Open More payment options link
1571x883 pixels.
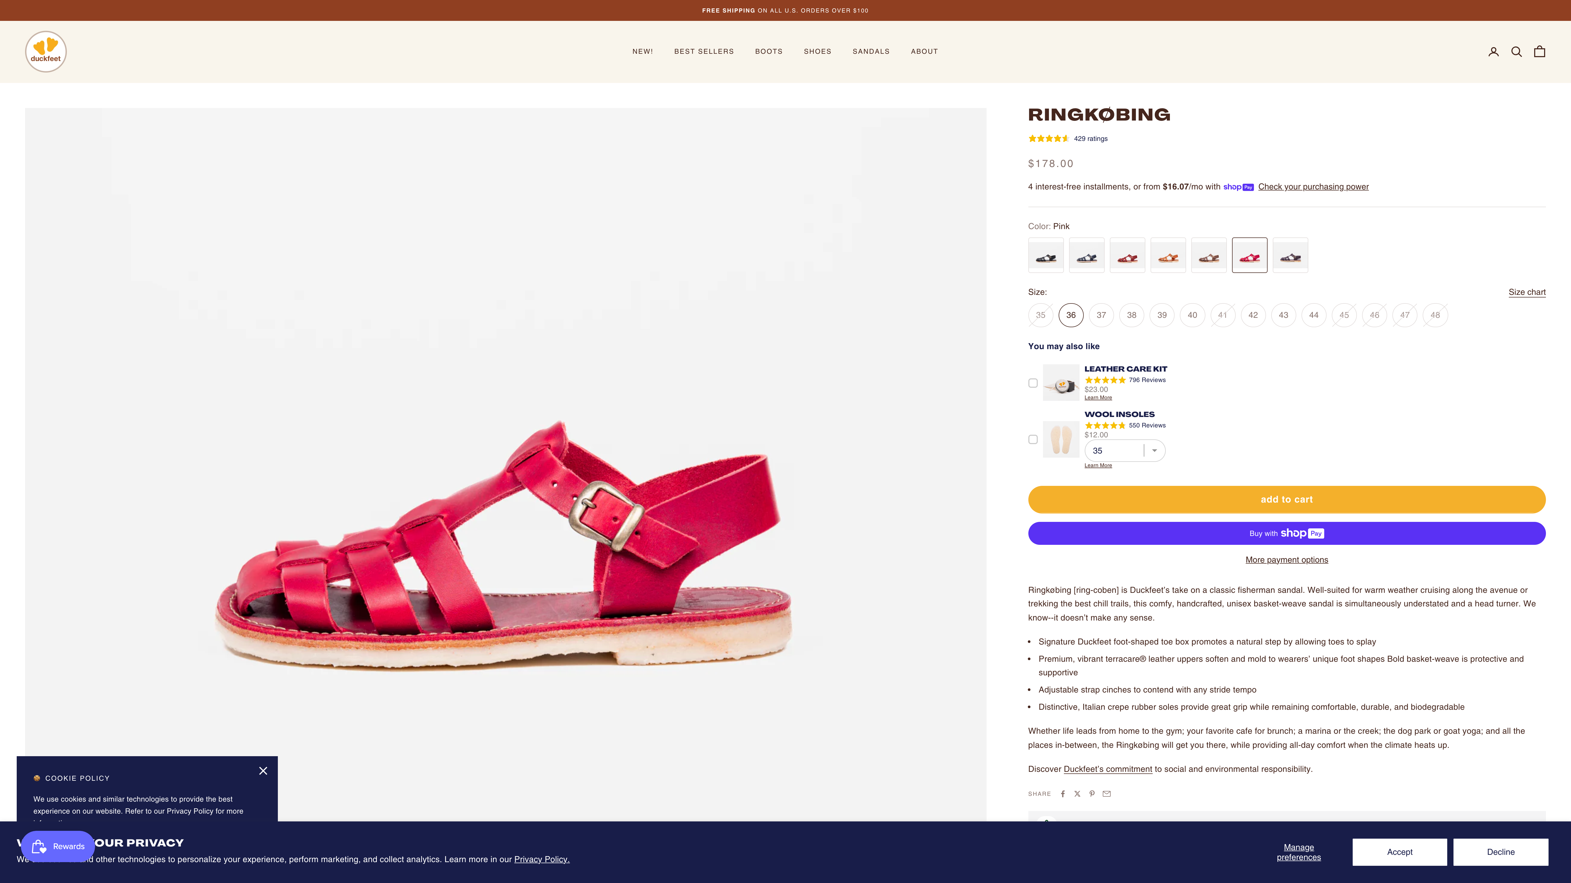pyautogui.click(x=1287, y=560)
